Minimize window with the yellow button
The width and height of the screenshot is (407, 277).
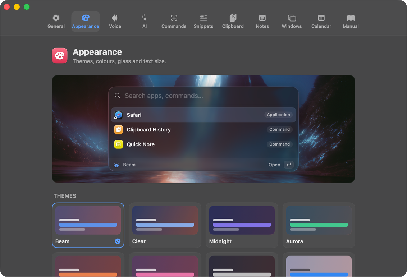(17, 7)
